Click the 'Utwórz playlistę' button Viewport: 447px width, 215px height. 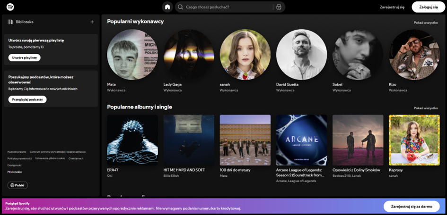coord(25,58)
